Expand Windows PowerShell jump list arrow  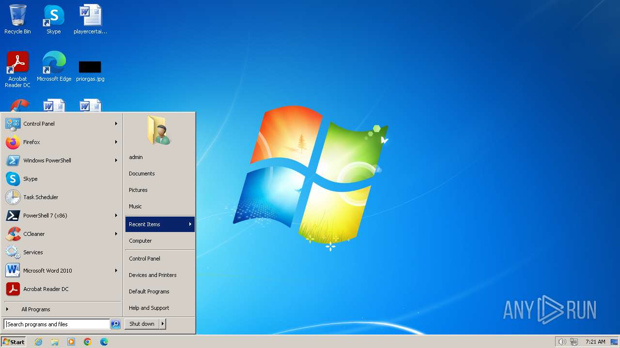[x=116, y=160]
